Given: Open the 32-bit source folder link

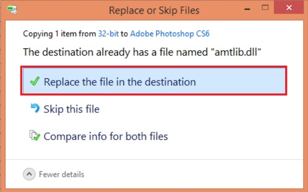Looking at the screenshot, I should coord(108,34).
